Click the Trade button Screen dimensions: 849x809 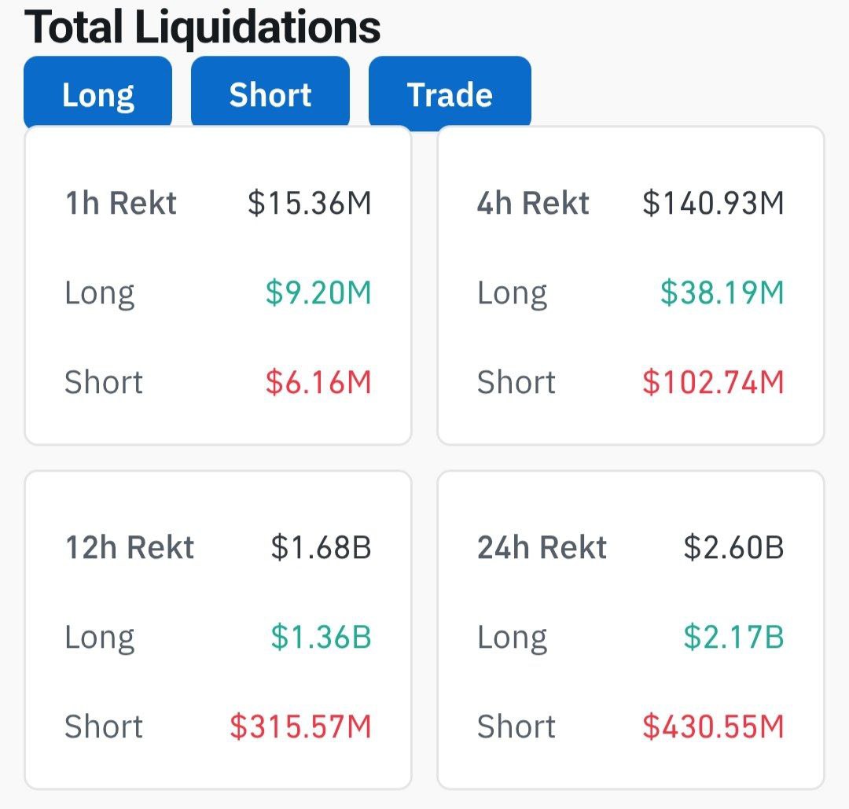pyautogui.click(x=450, y=94)
